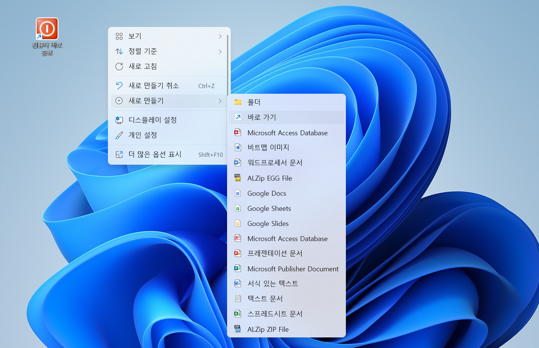Click the Microsoft Publisher Document icon
The height and width of the screenshot is (348, 539).
pos(238,269)
